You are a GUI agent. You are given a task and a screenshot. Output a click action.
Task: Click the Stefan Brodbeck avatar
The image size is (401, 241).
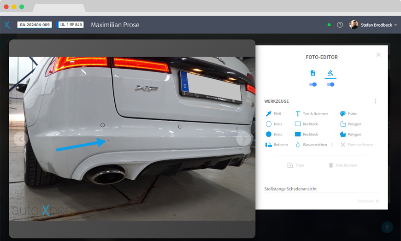point(354,25)
